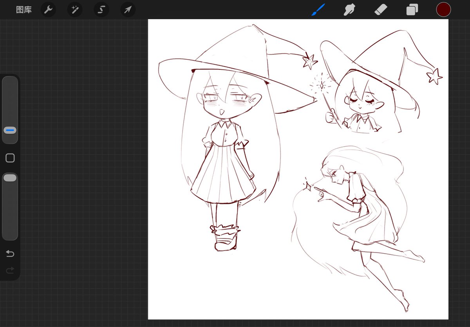470x327 pixels.
Task: Return to the Gallery via 图库
Action: click(23, 9)
